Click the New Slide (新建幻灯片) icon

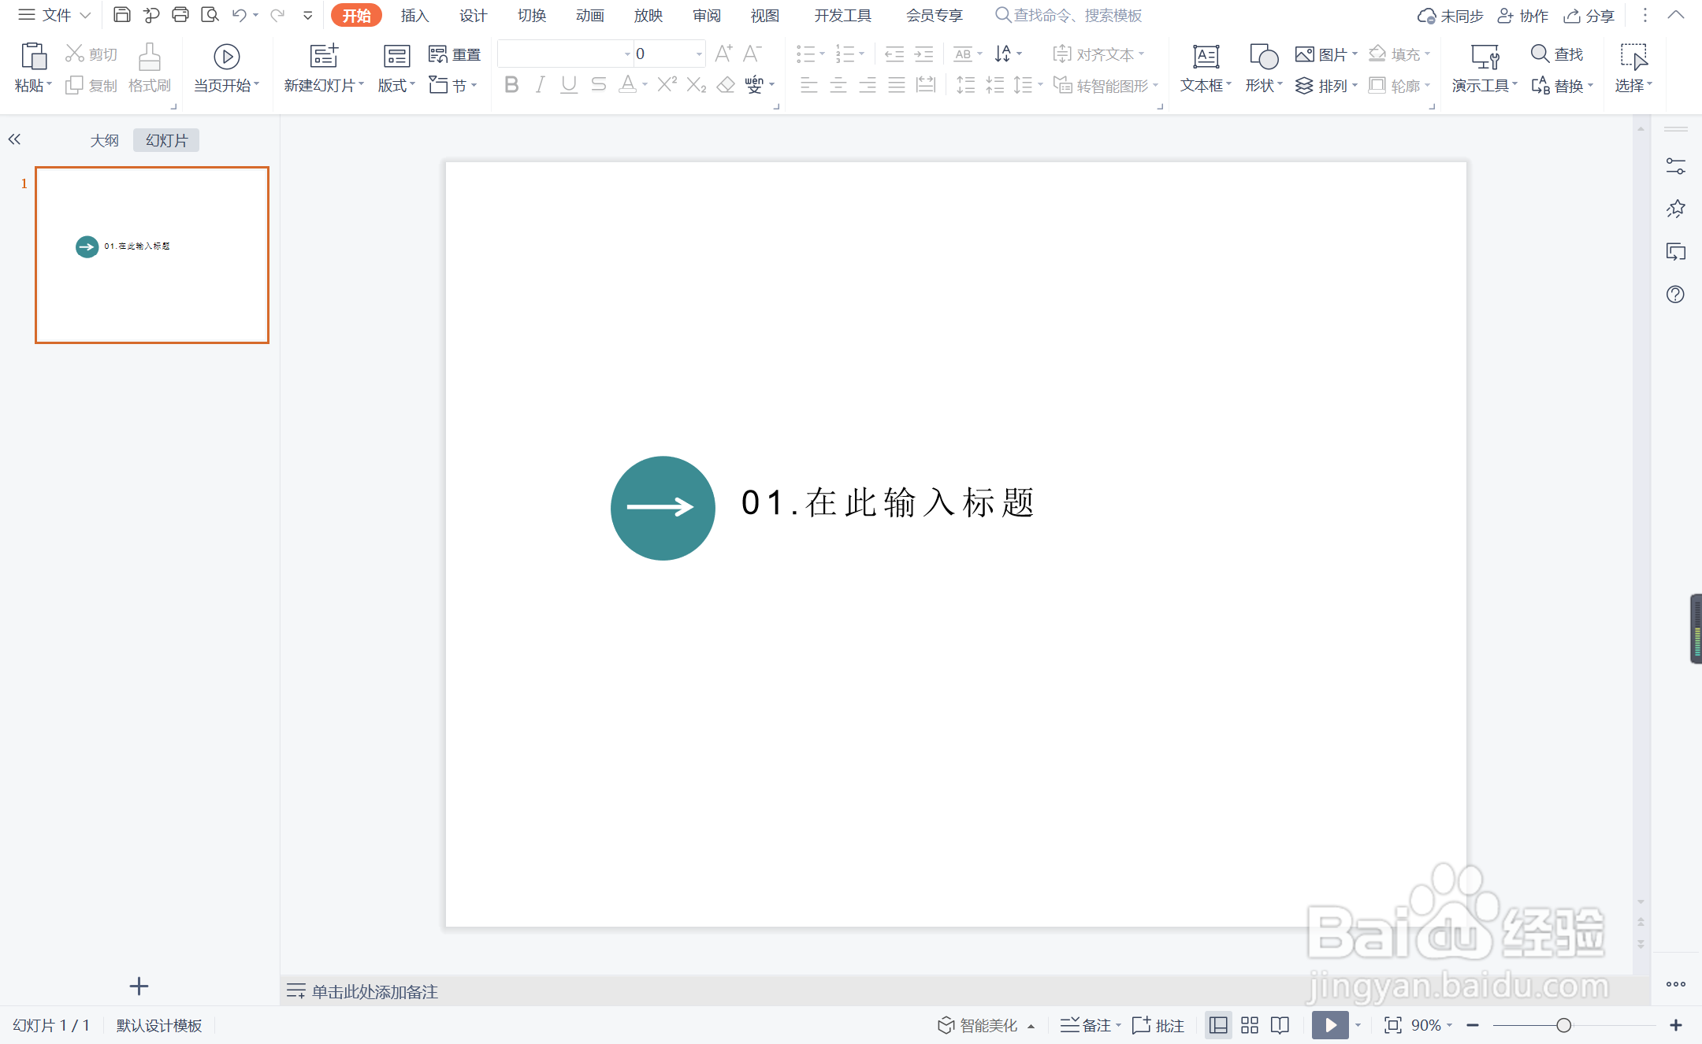pos(323,57)
